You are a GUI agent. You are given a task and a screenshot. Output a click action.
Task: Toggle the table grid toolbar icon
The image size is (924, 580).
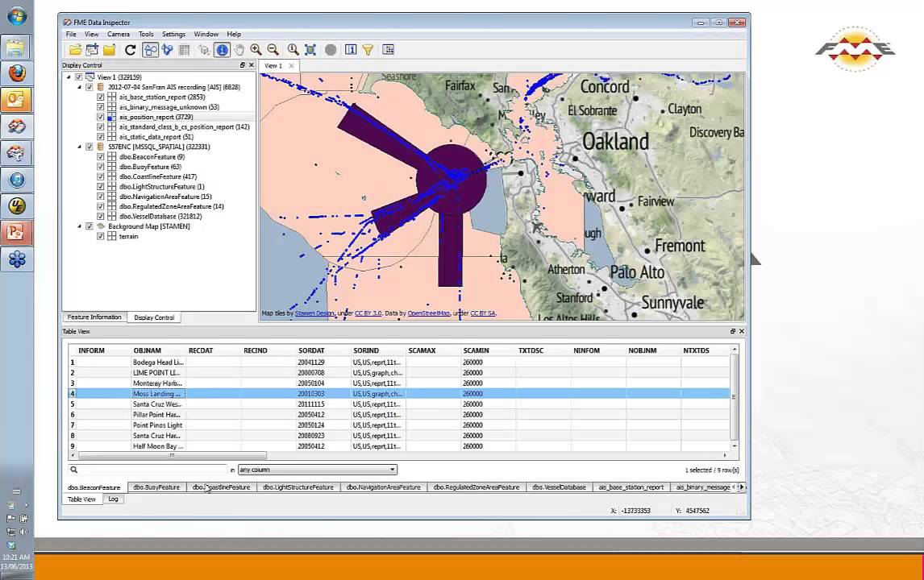click(184, 50)
